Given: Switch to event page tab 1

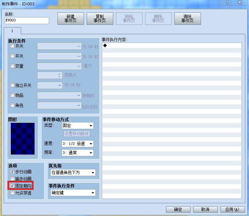Looking at the screenshot, I should pyautogui.click(x=12, y=31).
